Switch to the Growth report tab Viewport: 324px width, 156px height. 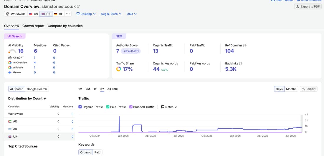click(34, 26)
